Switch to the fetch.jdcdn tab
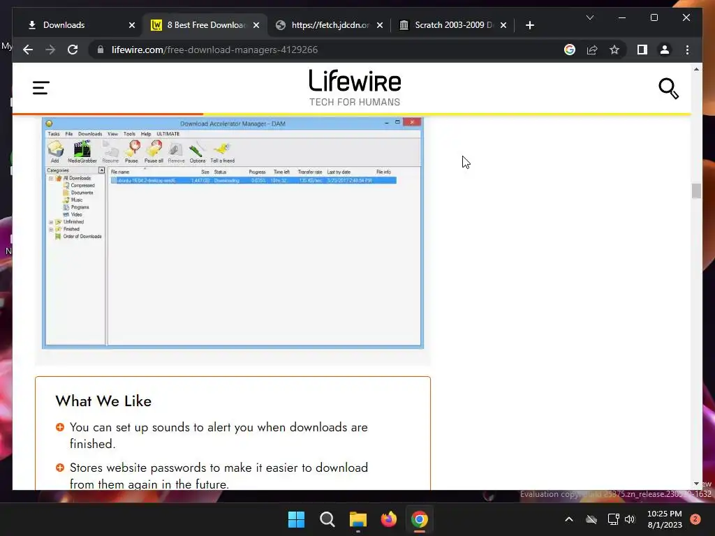715x536 pixels. coord(330,25)
